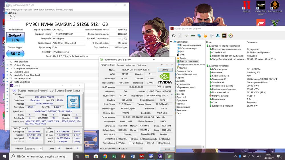Switch to the Mainboard tab in CPU-Z

pos(33,91)
